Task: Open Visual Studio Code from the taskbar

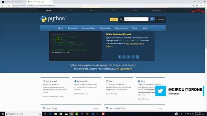Action: click(93, 114)
